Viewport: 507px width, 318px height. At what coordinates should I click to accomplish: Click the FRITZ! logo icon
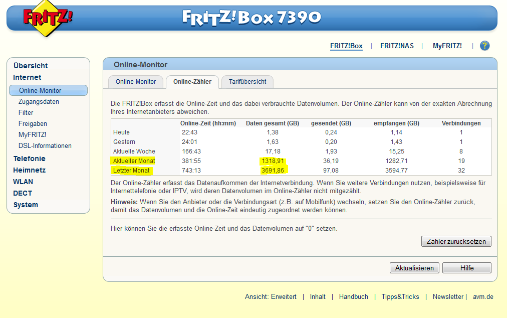[48, 18]
